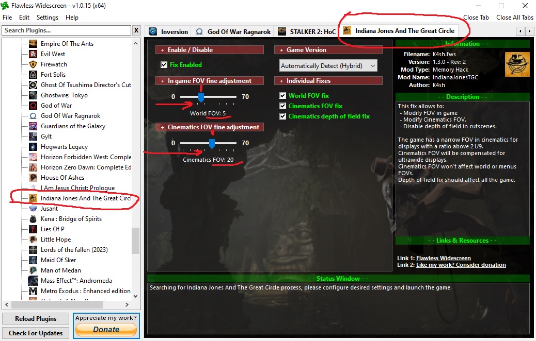Click the Reload Plugins button
Screen dimensions: 536x341
pyautogui.click(x=36, y=319)
